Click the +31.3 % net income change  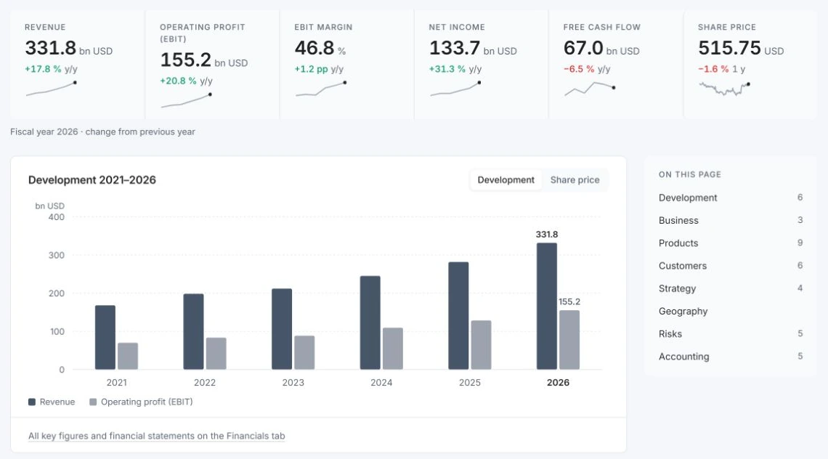(x=447, y=69)
